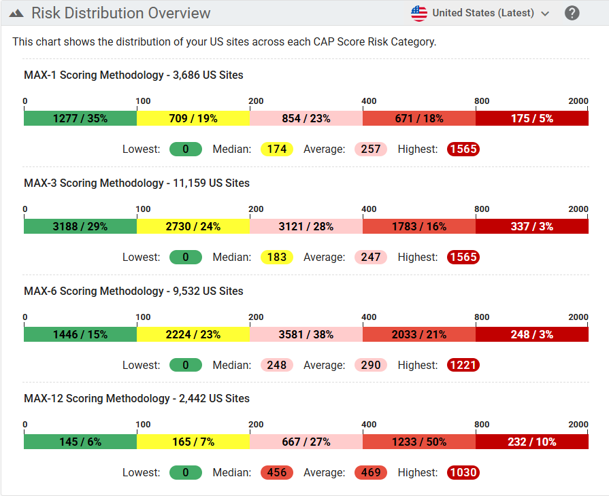Click MAX-1 green segment 1277 / 35%
This screenshot has height=496, width=609.
click(80, 118)
